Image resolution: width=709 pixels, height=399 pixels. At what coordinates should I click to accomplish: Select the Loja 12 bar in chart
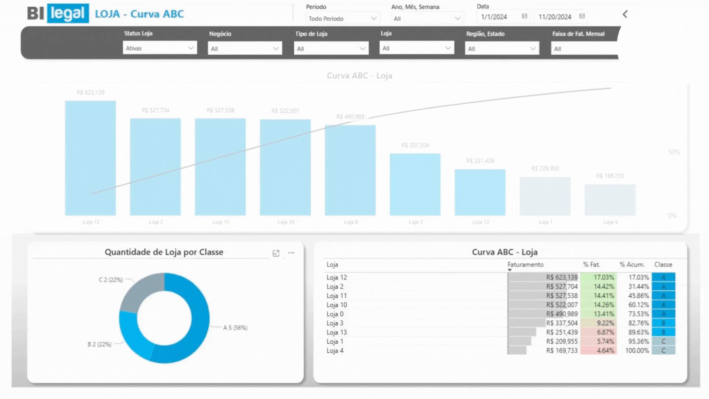90,158
